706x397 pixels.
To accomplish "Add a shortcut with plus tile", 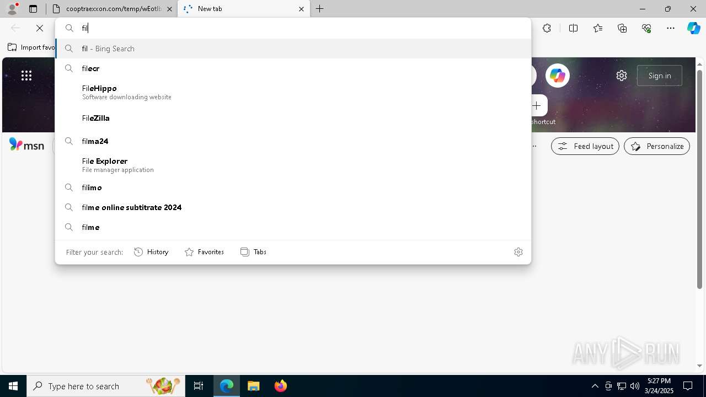I will point(537,105).
